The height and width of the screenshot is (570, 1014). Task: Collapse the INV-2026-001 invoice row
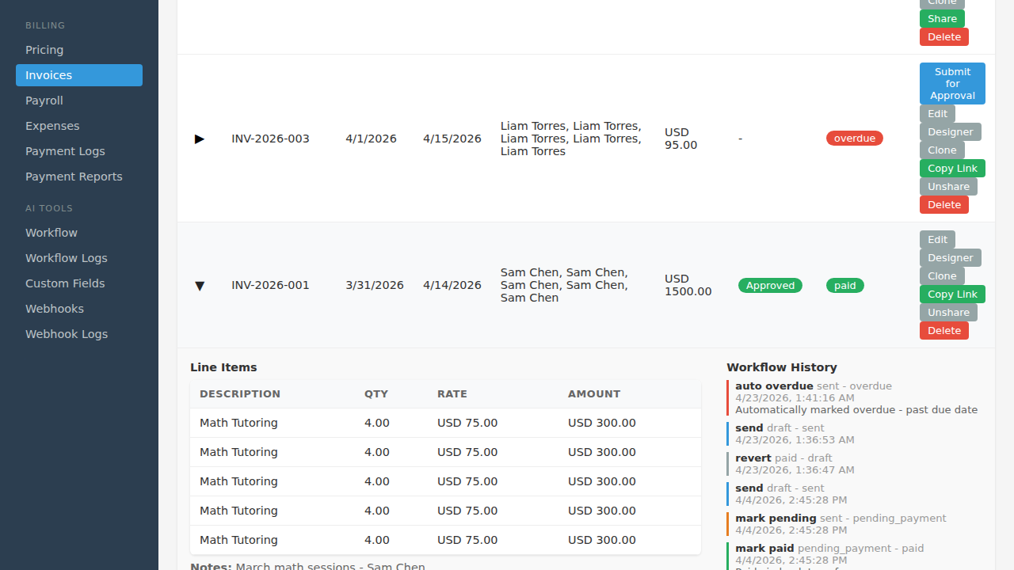(x=200, y=285)
